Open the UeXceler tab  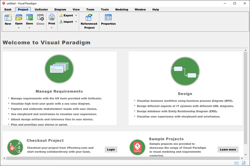click(41, 10)
